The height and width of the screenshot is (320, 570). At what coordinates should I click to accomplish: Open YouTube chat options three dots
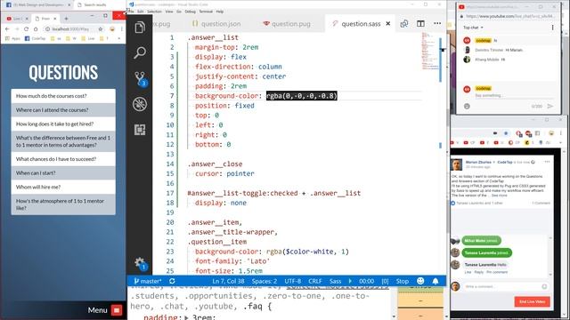[x=552, y=28]
